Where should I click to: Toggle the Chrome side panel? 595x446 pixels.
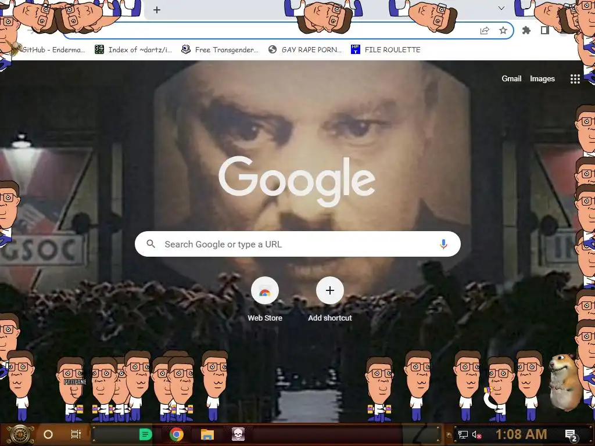(545, 30)
